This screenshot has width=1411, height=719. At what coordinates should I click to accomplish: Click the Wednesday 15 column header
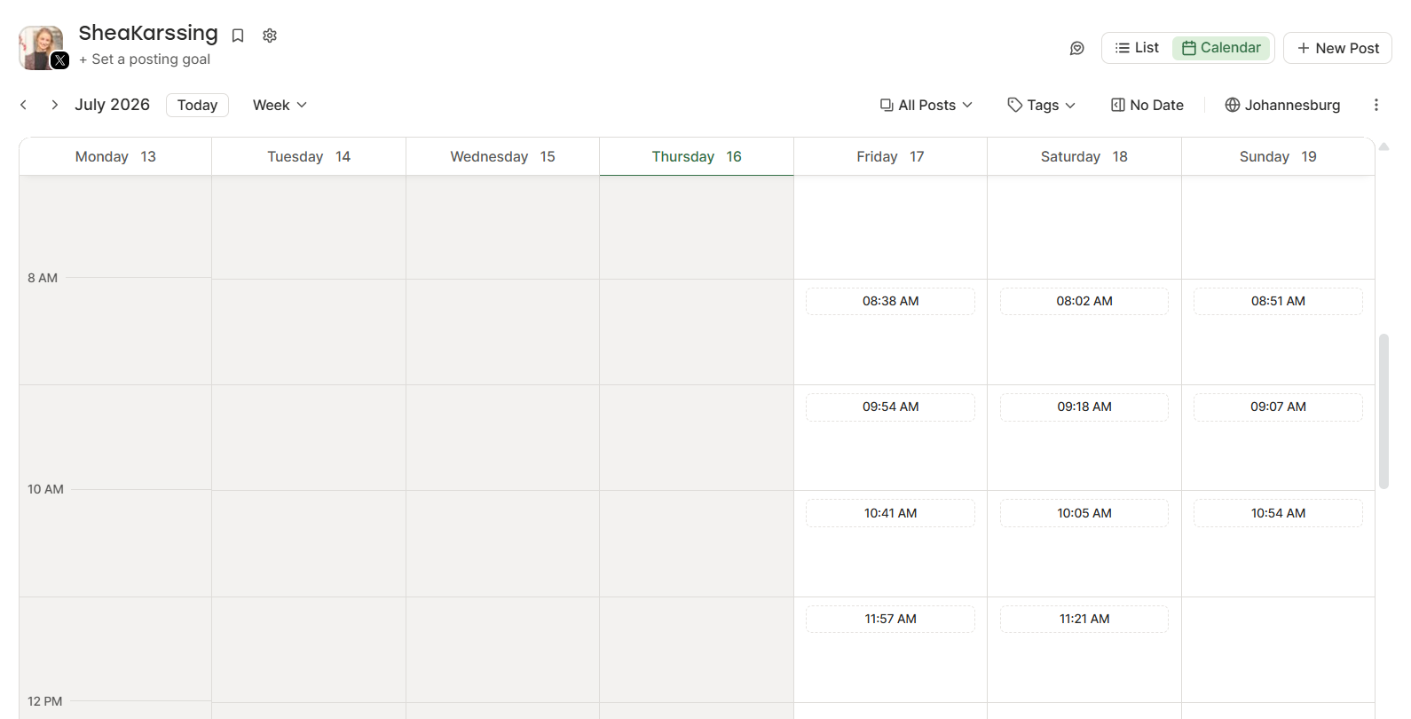(x=502, y=156)
